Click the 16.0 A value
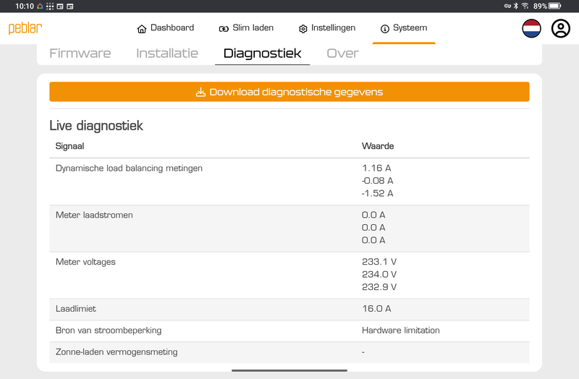Screen dimensions: 579x379 (376, 309)
